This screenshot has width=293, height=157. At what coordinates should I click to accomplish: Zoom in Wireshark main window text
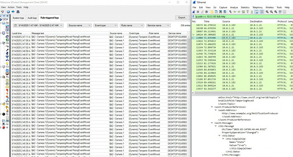point(267,12)
